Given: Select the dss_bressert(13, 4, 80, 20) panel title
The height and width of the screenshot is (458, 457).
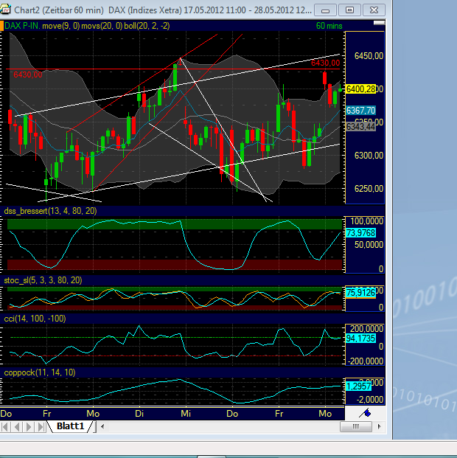Looking at the screenshot, I should coord(50,211).
